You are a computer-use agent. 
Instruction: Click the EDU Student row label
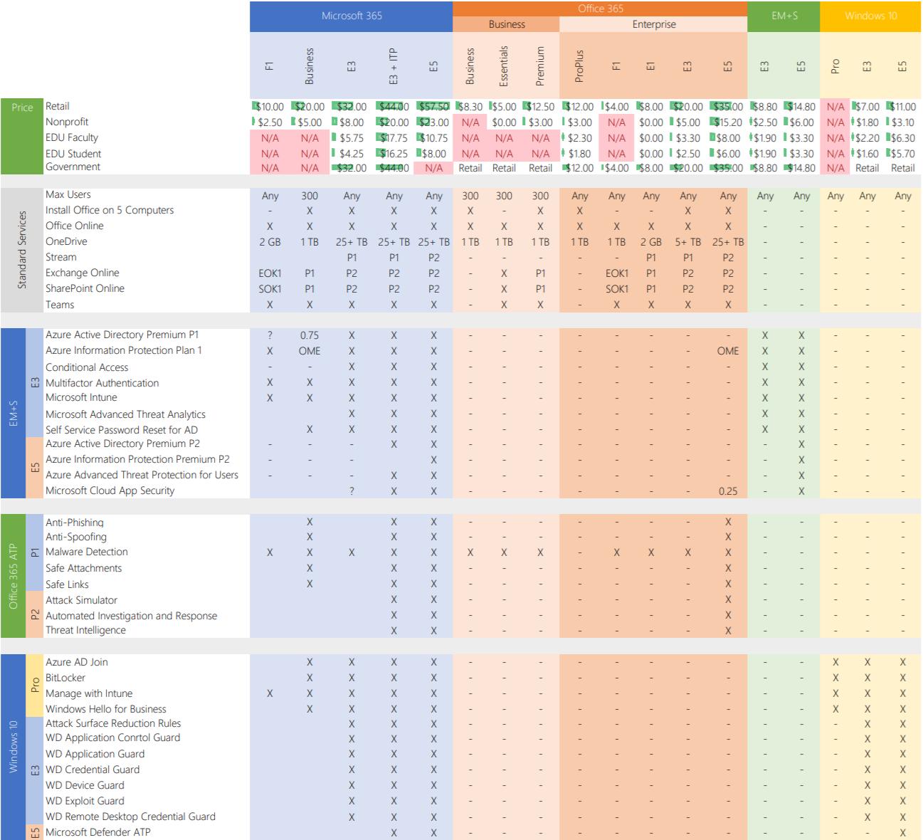[73, 153]
